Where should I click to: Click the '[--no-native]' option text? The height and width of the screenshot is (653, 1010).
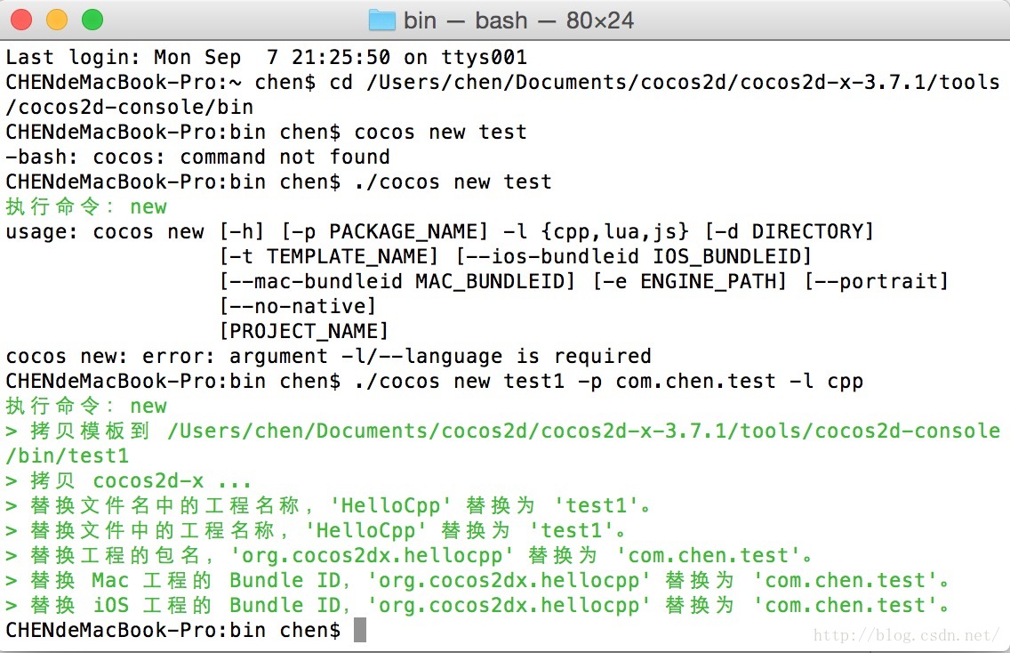298,306
